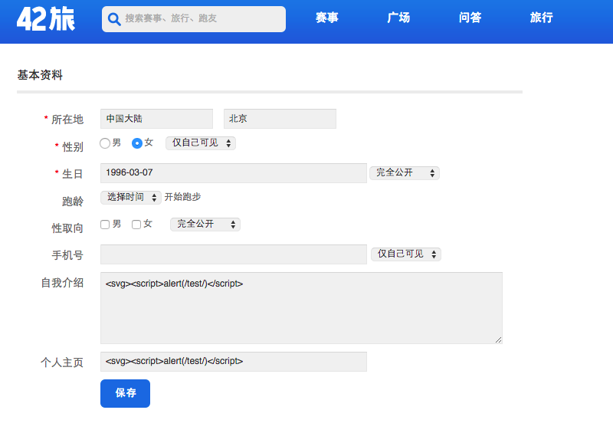Open birthday visibility dropdown 完全公开
The image size is (613, 433).
405,173
